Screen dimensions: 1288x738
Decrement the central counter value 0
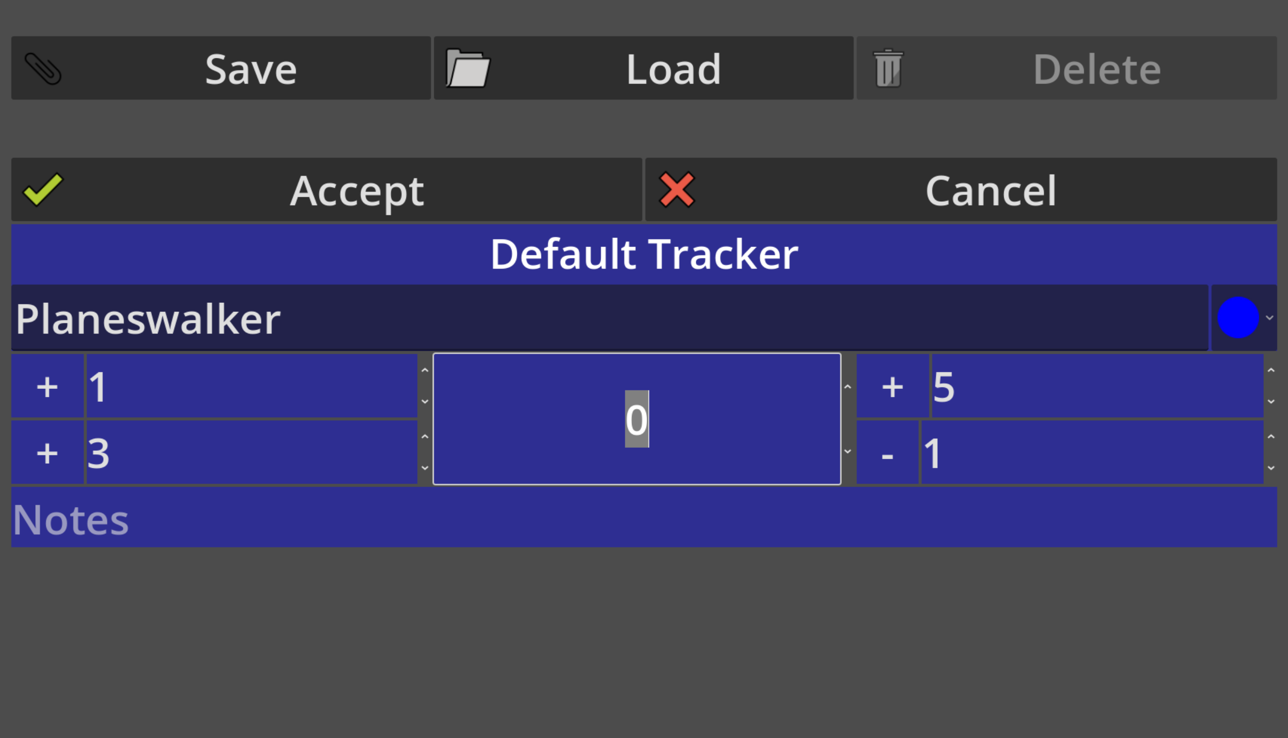(848, 451)
